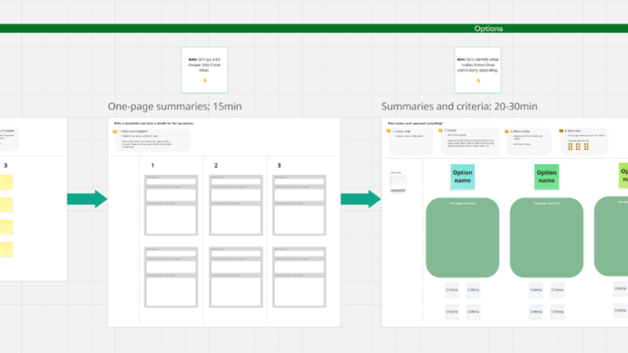Select the green 'Option name' sticky note
The height and width of the screenshot is (353, 628).
click(547, 177)
